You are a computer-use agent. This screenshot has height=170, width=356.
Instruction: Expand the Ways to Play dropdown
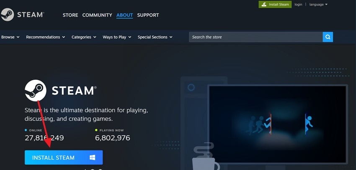pyautogui.click(x=117, y=37)
